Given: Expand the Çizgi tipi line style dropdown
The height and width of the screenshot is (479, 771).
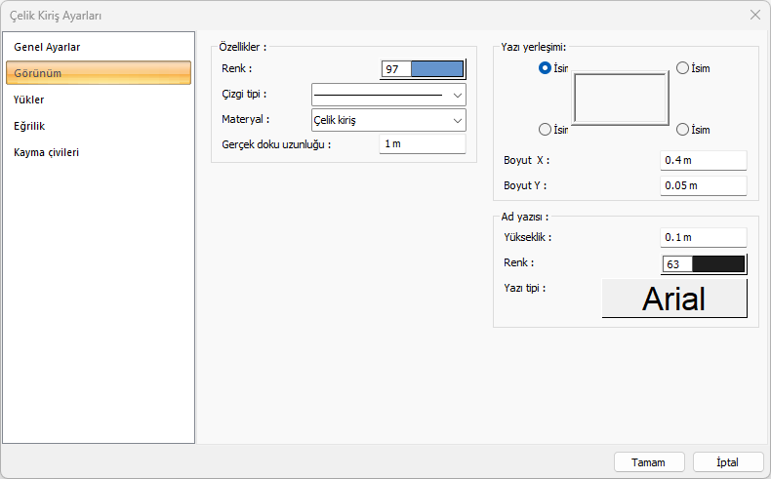Looking at the screenshot, I should click(x=388, y=95).
